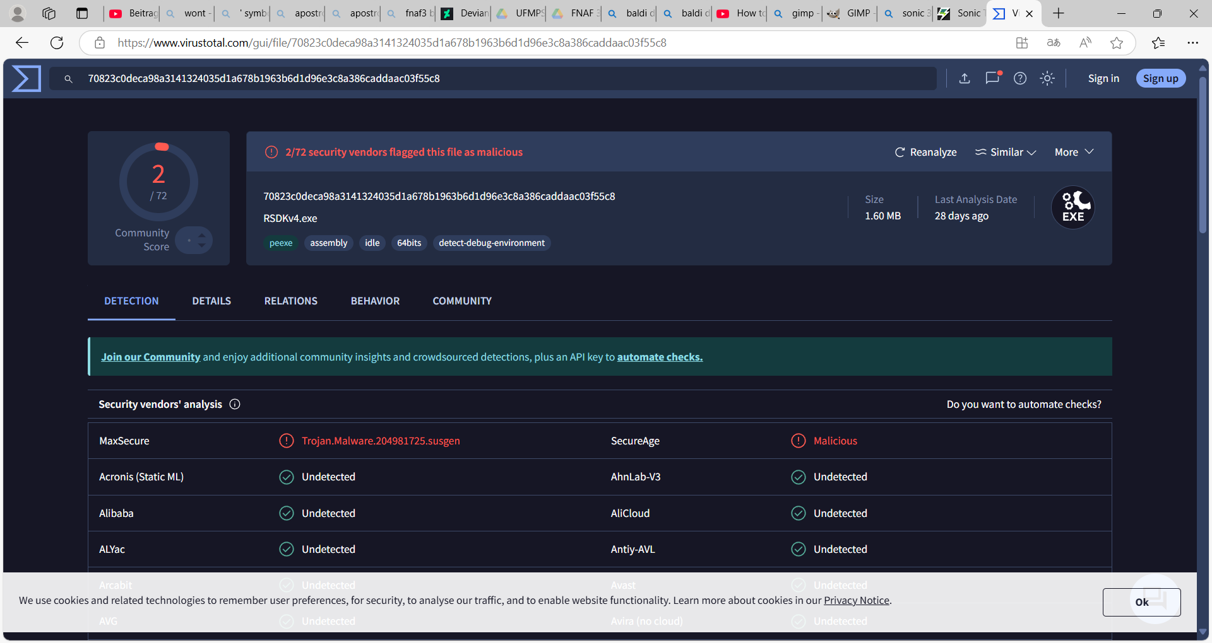Open the help question mark icon
This screenshot has height=643, width=1212.
pos(1020,78)
